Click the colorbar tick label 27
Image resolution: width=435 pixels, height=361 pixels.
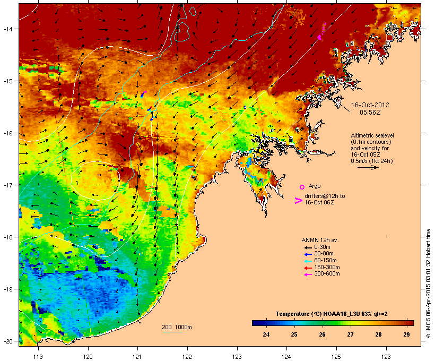350,334
